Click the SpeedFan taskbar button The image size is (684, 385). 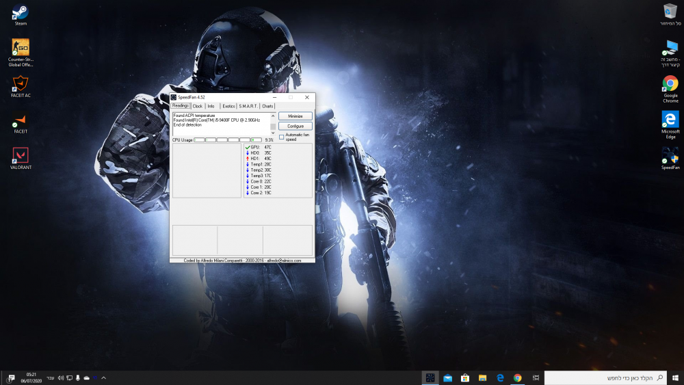point(430,377)
